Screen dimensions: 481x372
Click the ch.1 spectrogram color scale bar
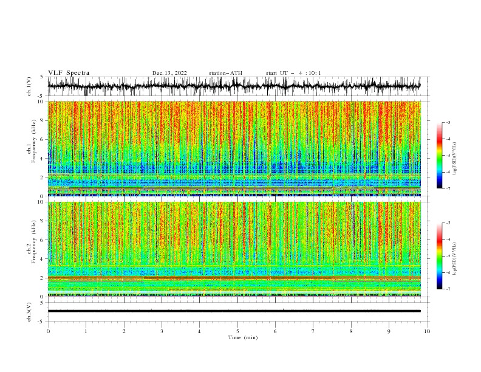point(440,156)
